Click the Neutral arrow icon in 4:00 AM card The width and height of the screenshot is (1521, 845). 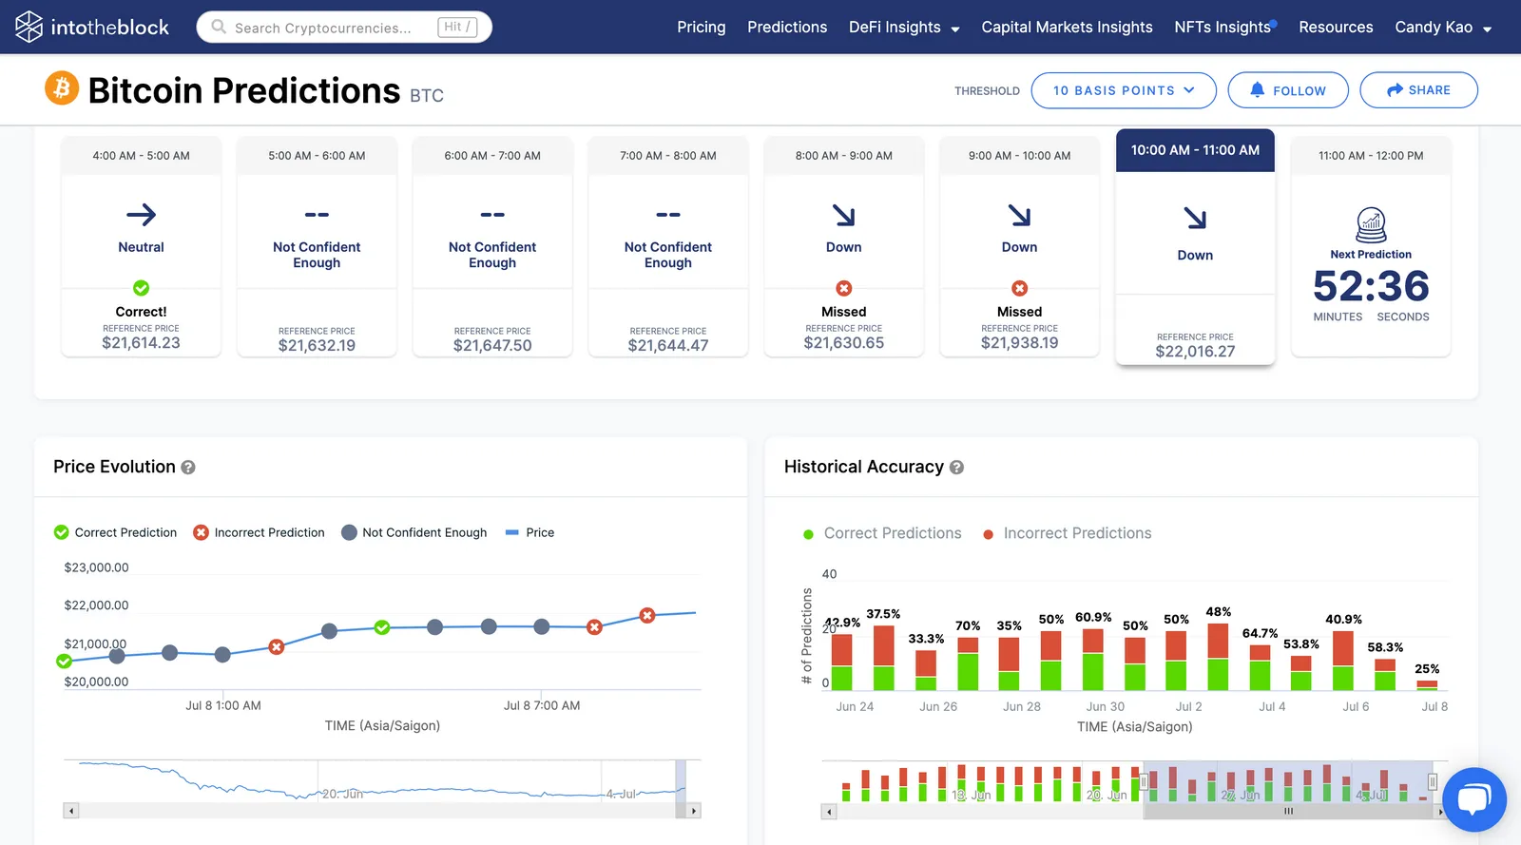point(141,215)
